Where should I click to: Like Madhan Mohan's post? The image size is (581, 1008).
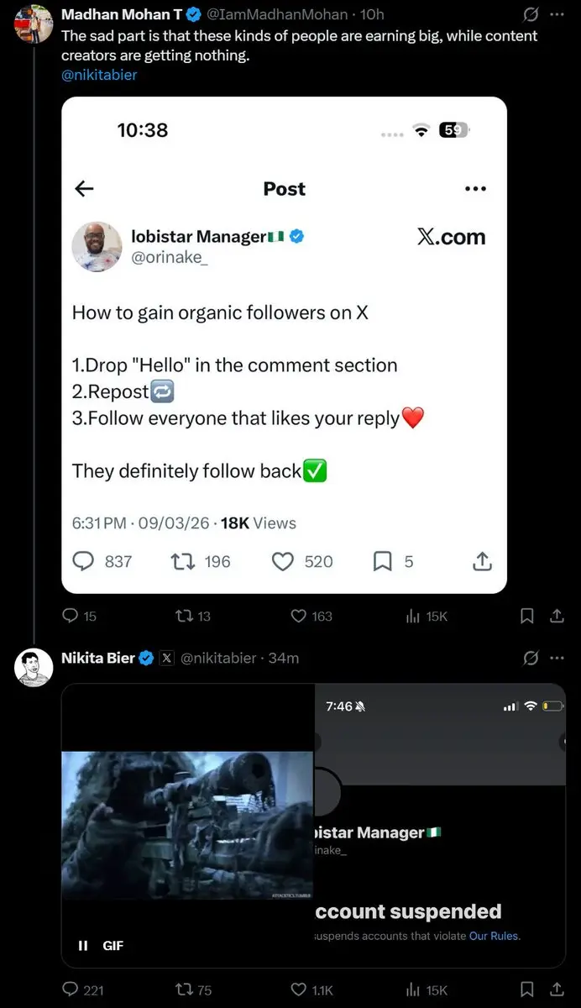298,617
